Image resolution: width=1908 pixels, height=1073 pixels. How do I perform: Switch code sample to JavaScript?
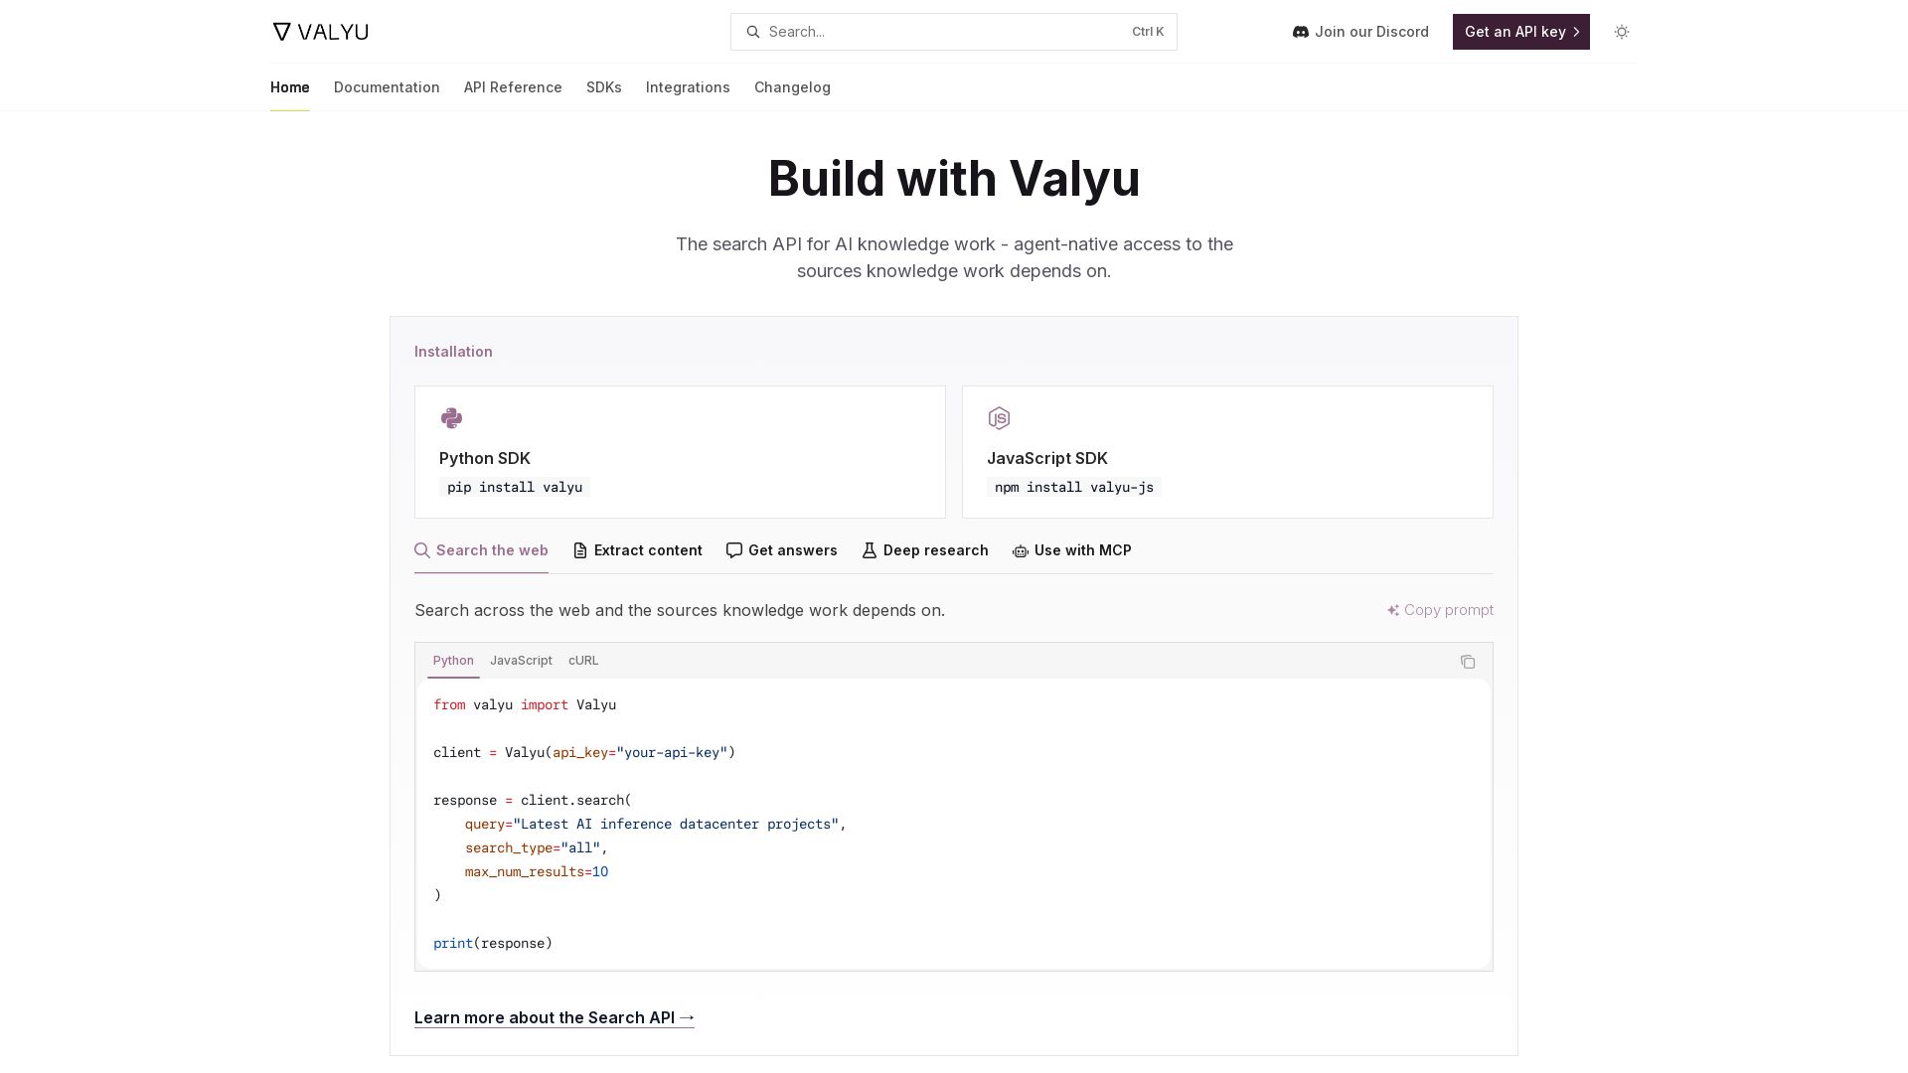521,661
